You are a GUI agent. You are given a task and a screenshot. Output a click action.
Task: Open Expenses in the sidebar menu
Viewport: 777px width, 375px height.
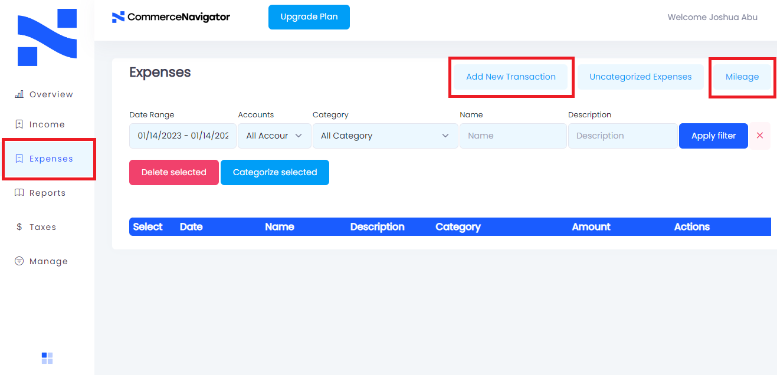coord(51,159)
